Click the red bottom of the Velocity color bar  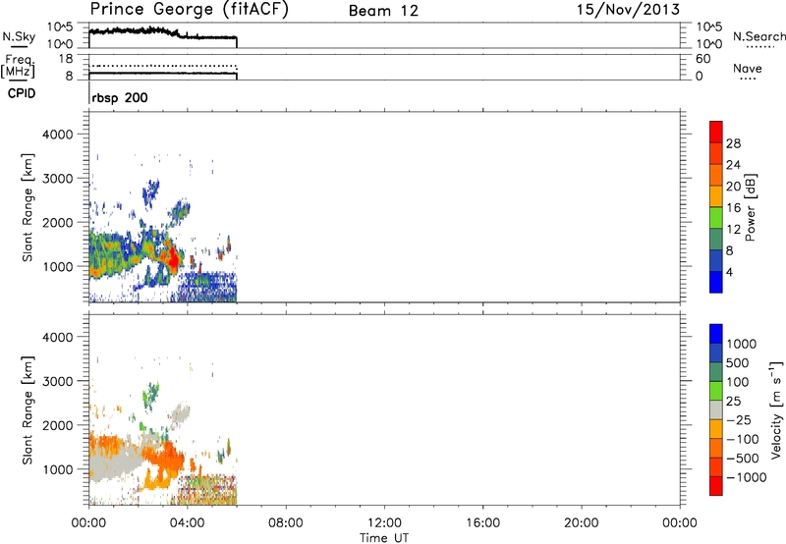point(716,486)
